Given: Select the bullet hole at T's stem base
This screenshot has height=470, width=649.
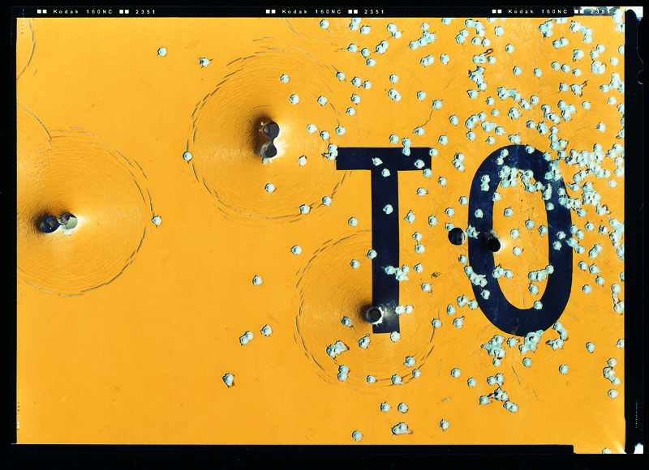Looking at the screenshot, I should 374,314.
